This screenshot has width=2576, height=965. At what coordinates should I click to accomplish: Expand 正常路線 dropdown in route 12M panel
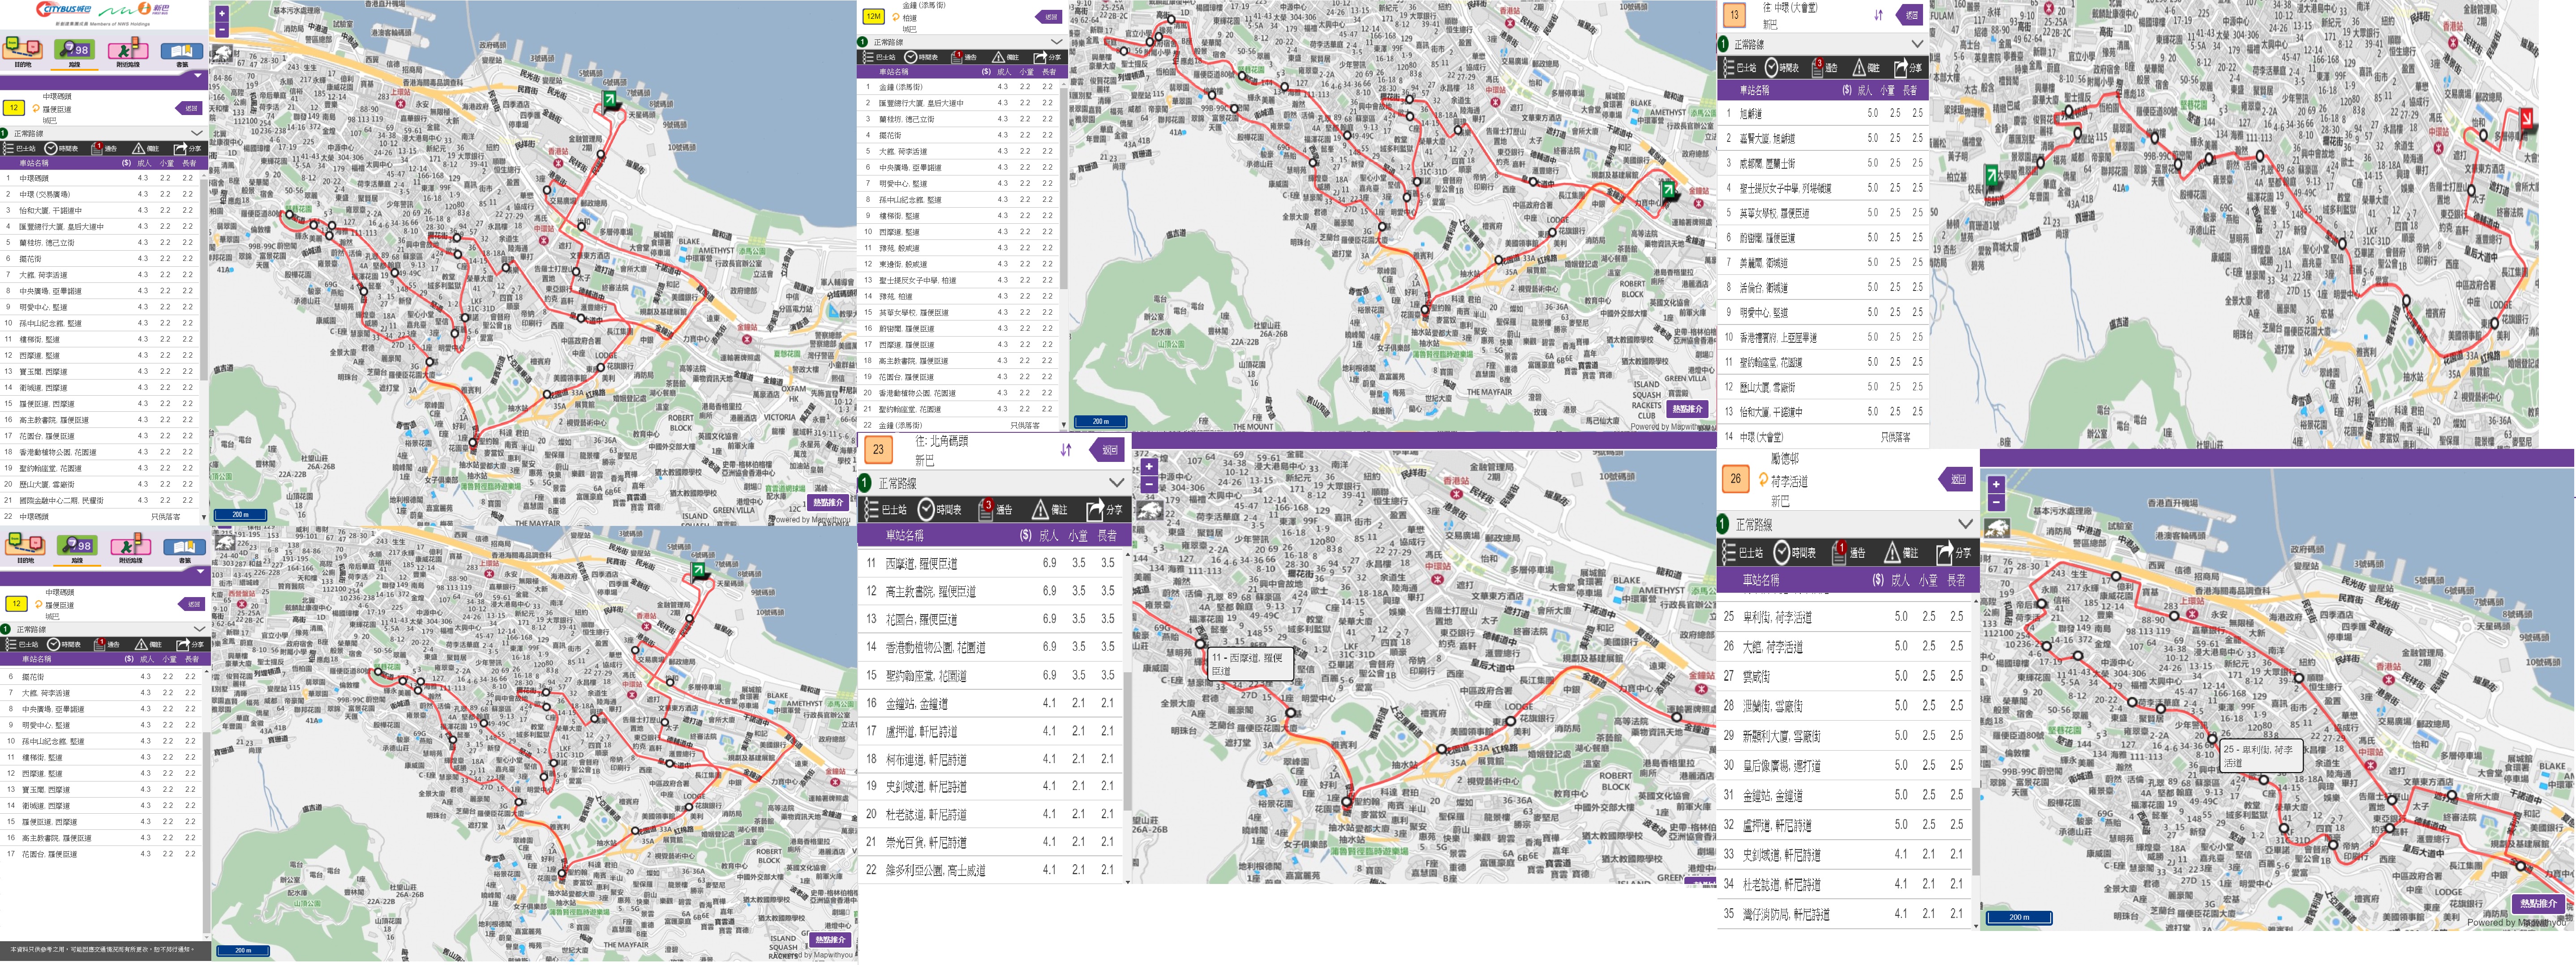pyautogui.click(x=1056, y=42)
